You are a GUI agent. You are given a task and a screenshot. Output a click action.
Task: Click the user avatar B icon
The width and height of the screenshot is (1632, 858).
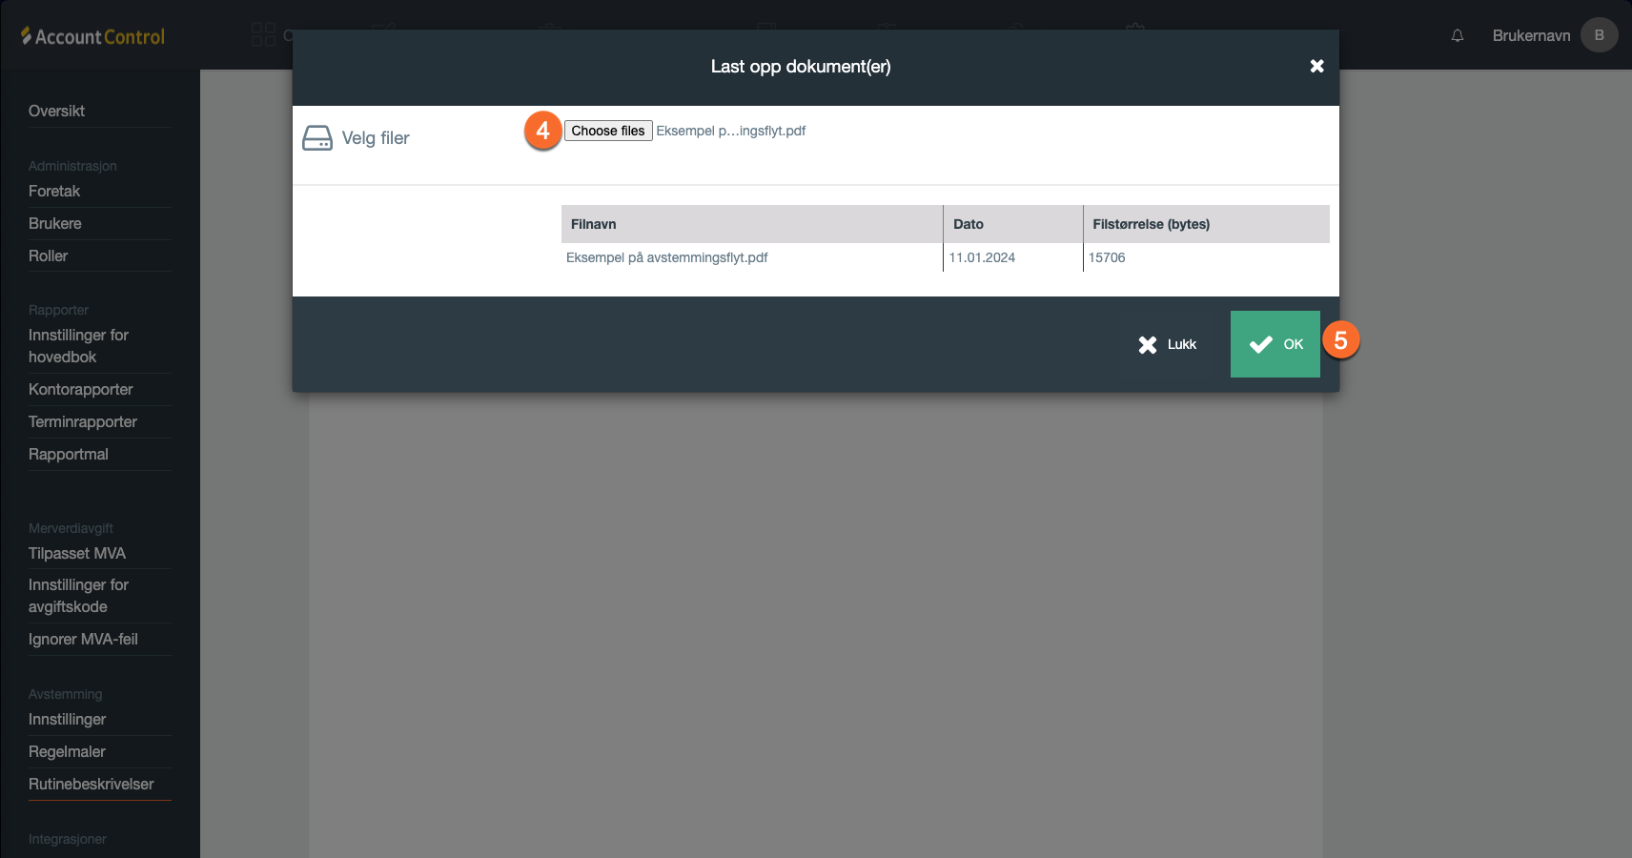pyautogui.click(x=1599, y=35)
